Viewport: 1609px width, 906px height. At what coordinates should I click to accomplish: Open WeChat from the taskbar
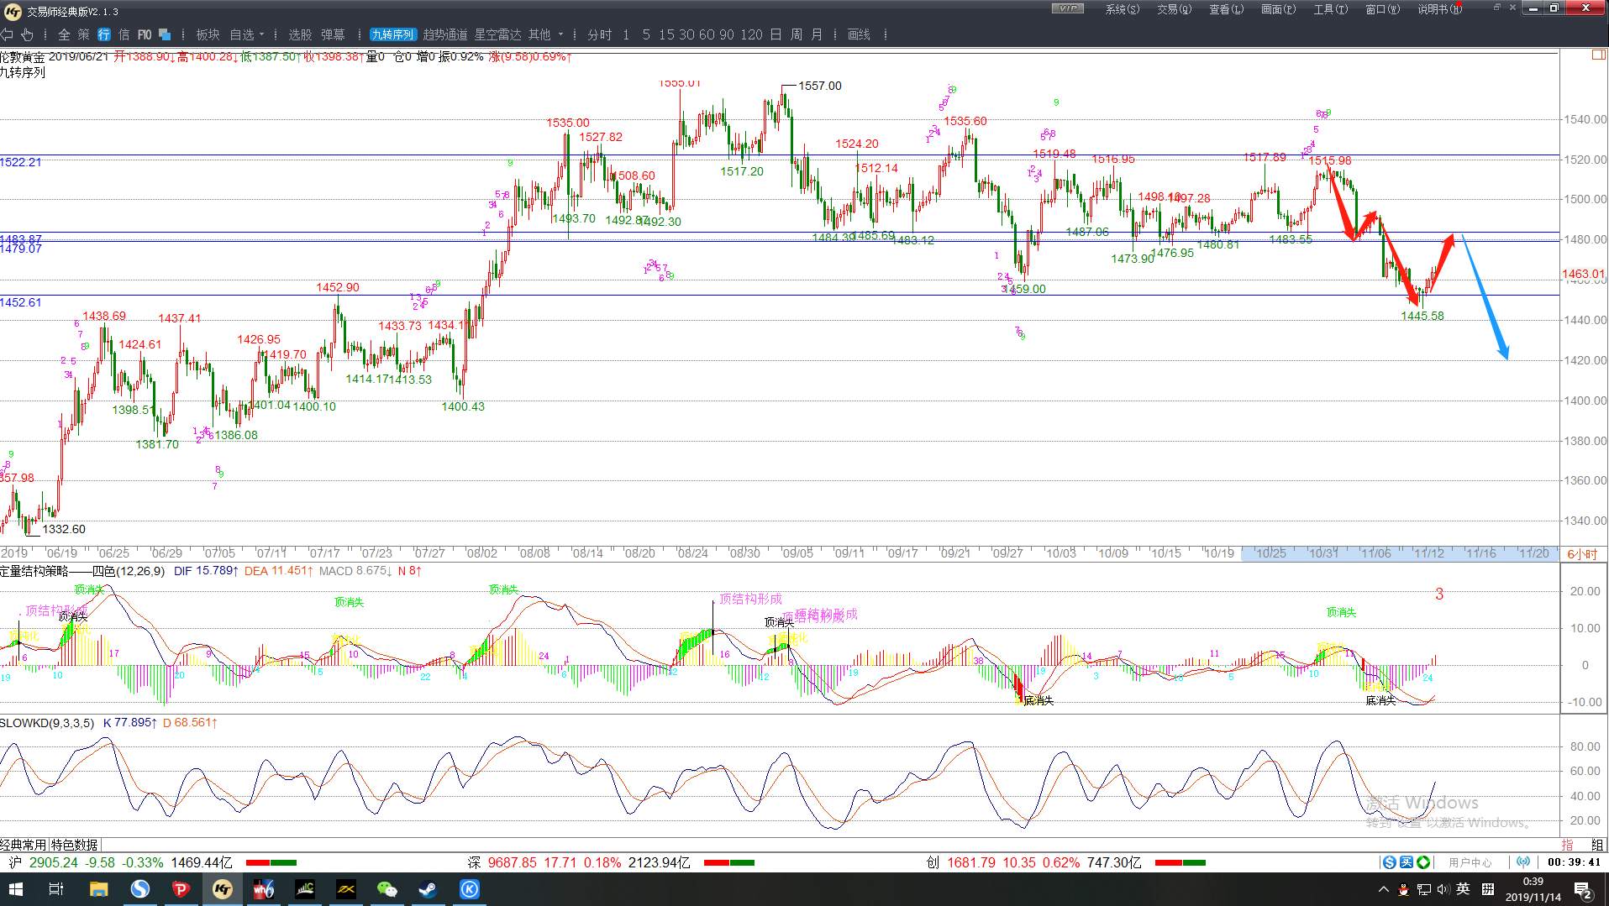[386, 889]
